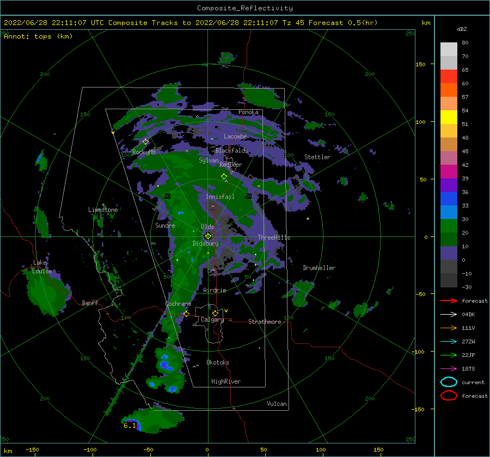This screenshot has width=490, height=457.
Task: Click the cyan 'current' ellipse legend icon
Action: (449, 382)
